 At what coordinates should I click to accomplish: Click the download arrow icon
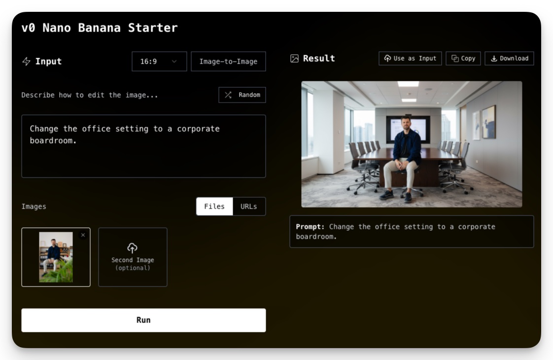tap(494, 59)
